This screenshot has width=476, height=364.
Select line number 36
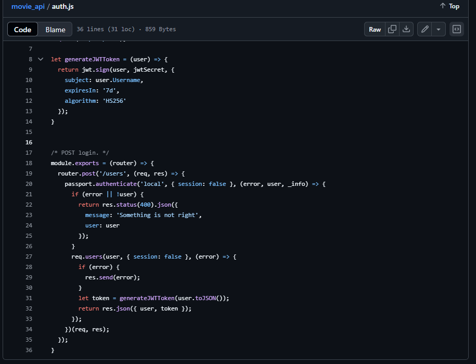point(29,350)
